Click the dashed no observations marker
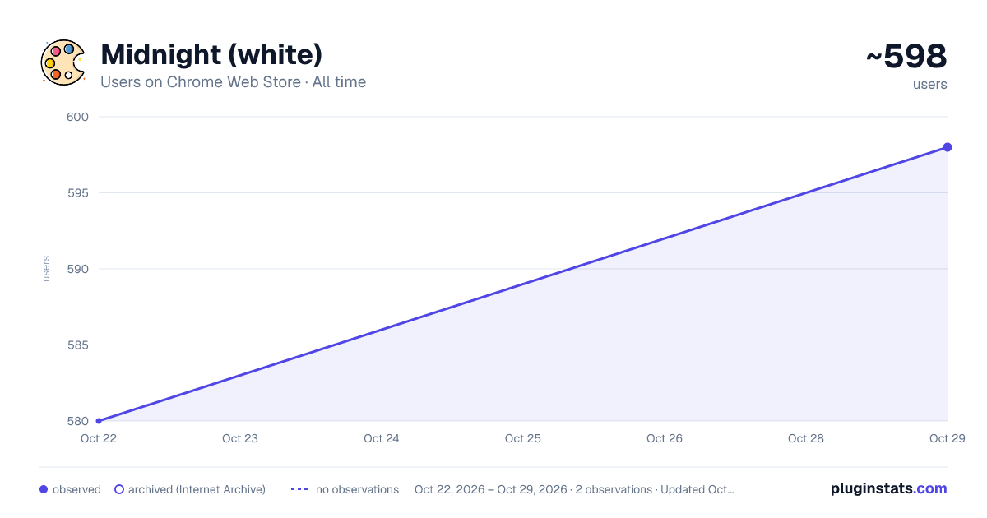The image size is (987, 518). click(299, 489)
